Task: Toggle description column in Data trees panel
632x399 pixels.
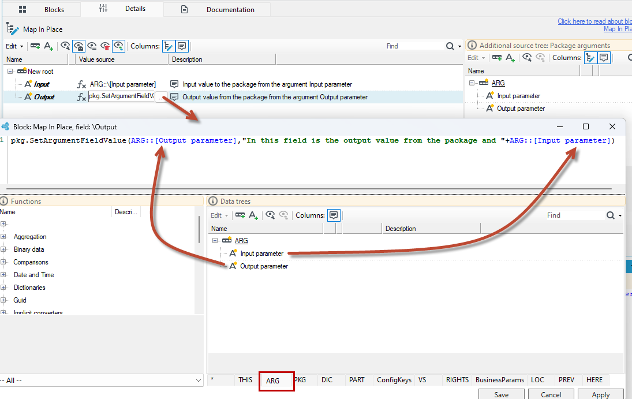Action: pos(334,215)
